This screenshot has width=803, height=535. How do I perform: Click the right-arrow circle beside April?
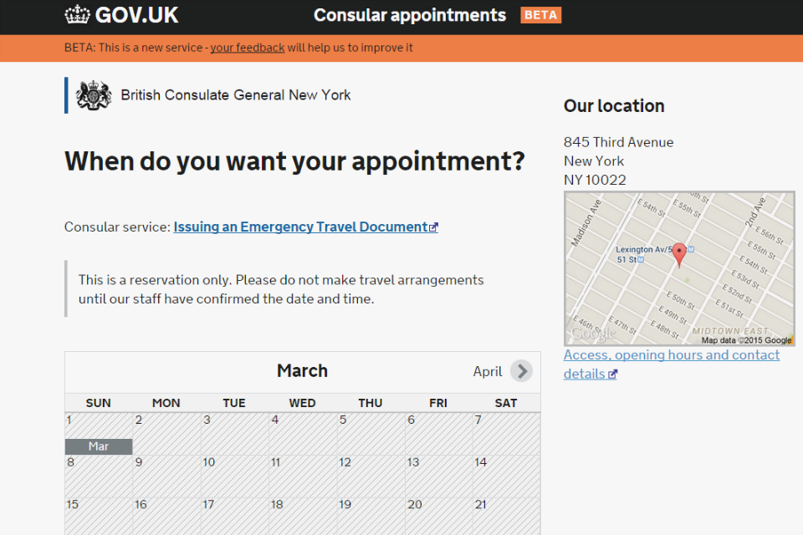521,370
